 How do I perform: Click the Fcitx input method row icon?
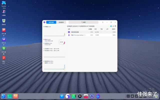pos(69,35)
